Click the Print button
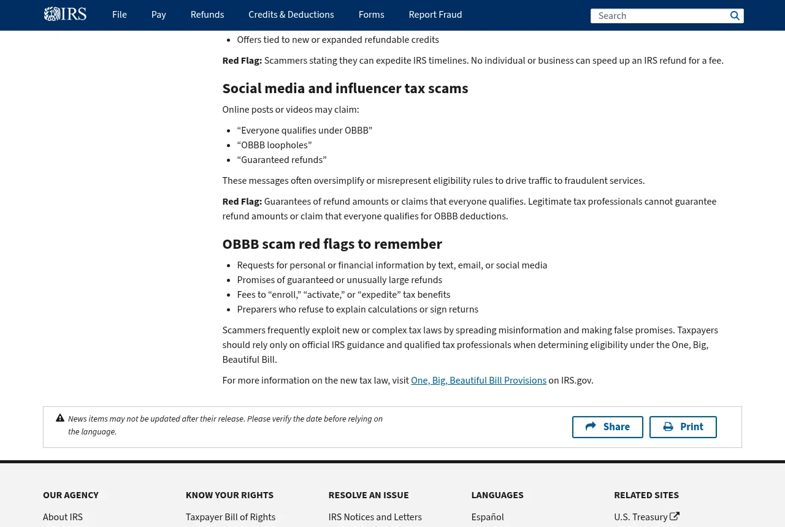The image size is (785, 527). click(x=683, y=427)
